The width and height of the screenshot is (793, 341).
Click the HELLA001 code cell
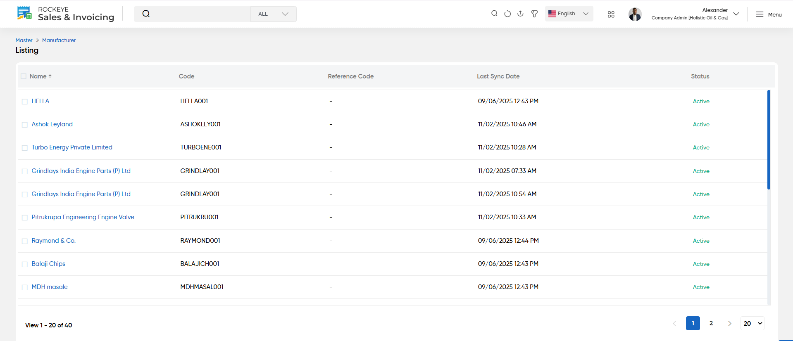coord(194,101)
